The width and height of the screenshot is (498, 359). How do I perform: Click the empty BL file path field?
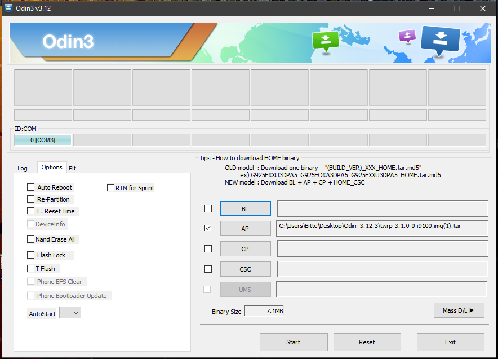click(x=383, y=208)
